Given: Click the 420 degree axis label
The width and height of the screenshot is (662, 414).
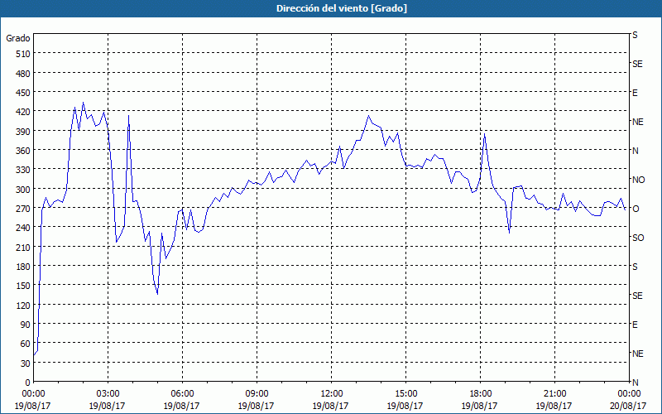Looking at the screenshot, I should [x=23, y=112].
